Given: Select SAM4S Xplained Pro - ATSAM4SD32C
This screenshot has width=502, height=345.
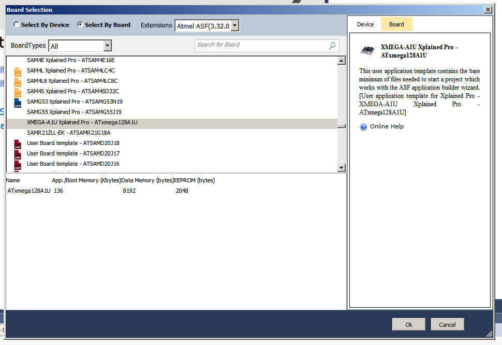Looking at the screenshot, I should click(72, 91).
